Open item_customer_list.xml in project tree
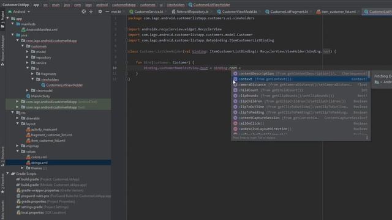This screenshot has height=220, width=392. 46,141
